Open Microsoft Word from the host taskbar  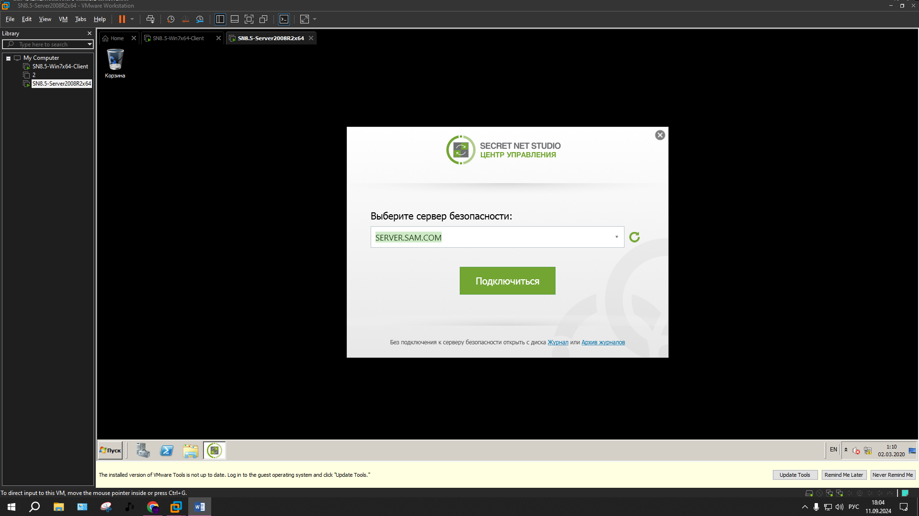coord(200,507)
